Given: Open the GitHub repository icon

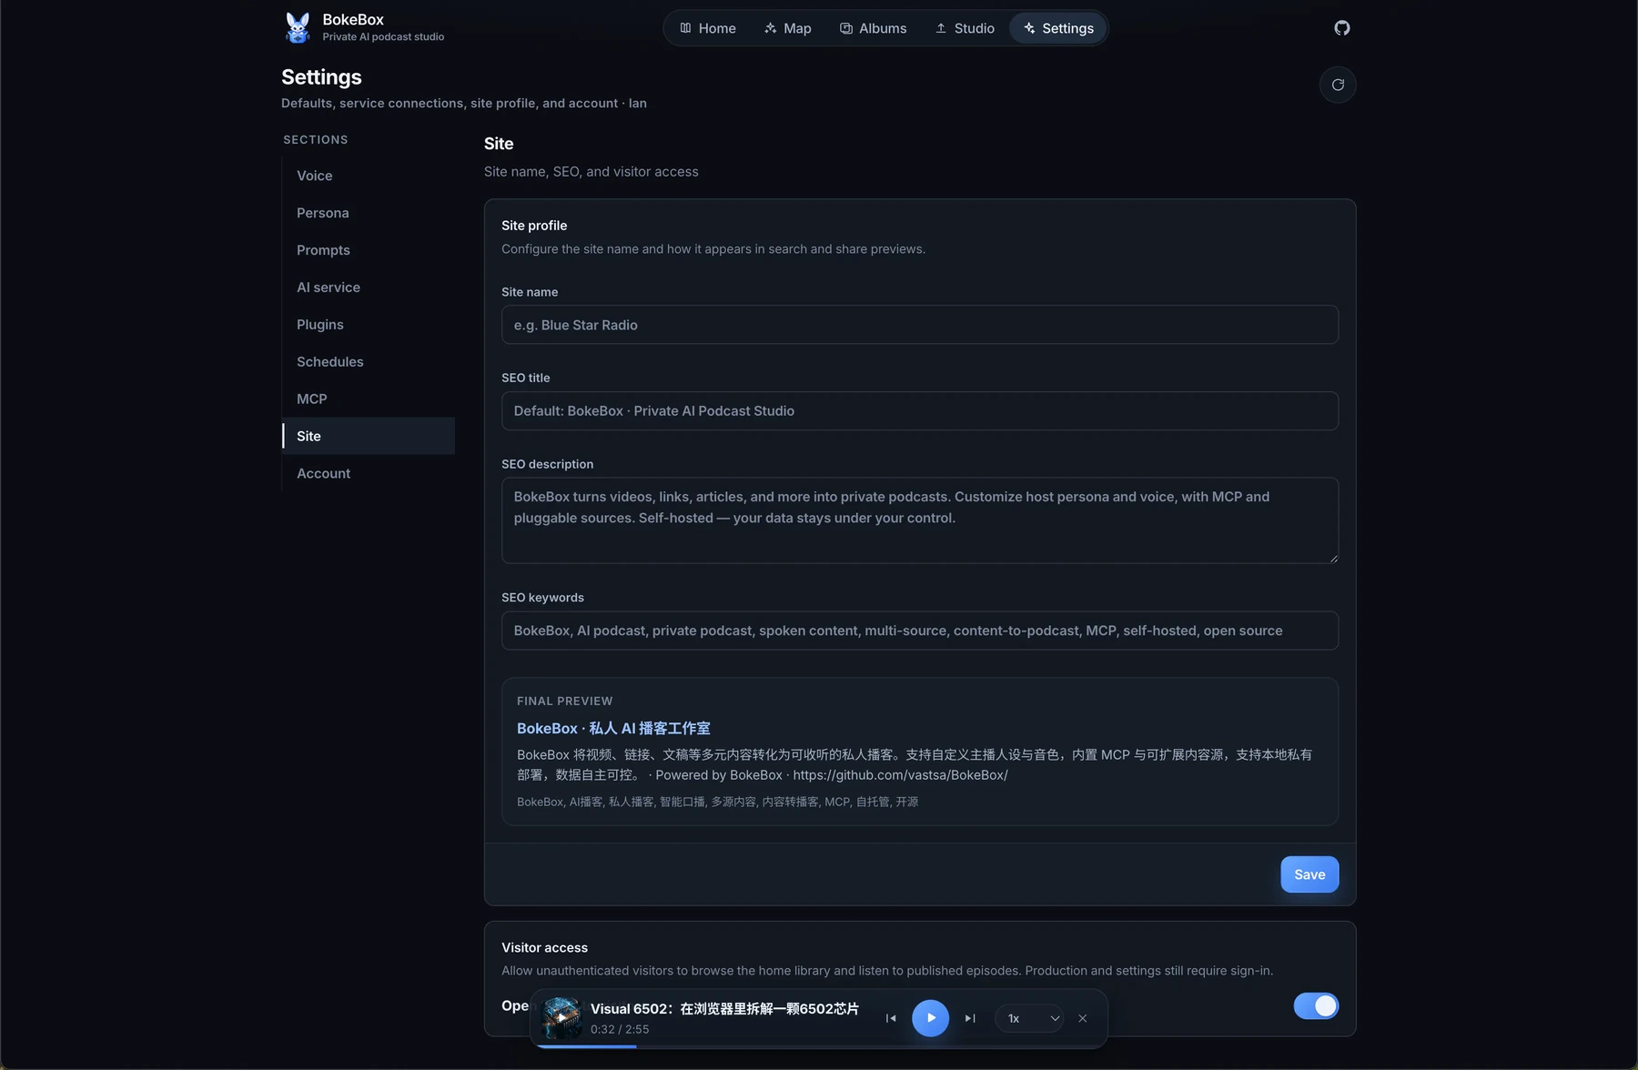Looking at the screenshot, I should coord(1342,28).
